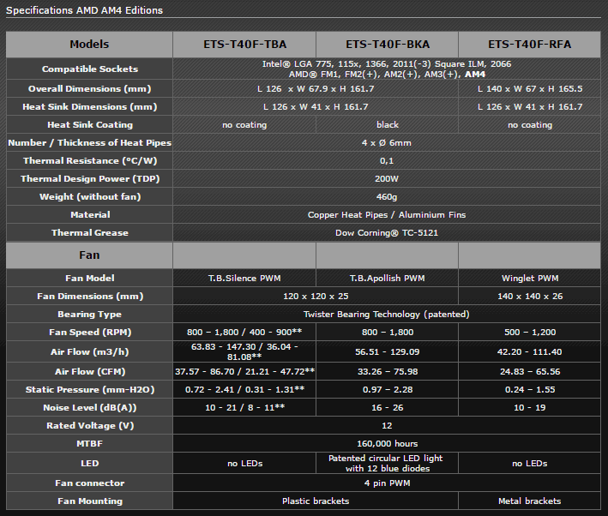
Task: Select the Twister Bearing Technology (patented) cell
Action: pos(388,315)
